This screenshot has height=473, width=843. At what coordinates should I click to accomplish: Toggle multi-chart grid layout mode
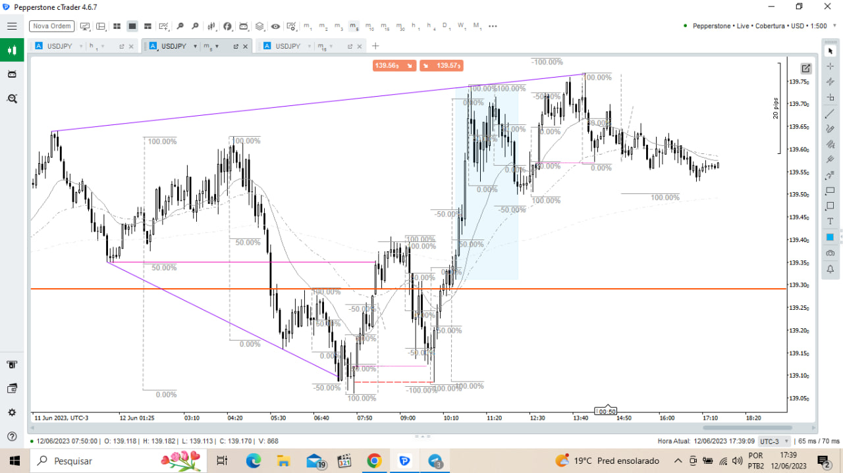[117, 26]
